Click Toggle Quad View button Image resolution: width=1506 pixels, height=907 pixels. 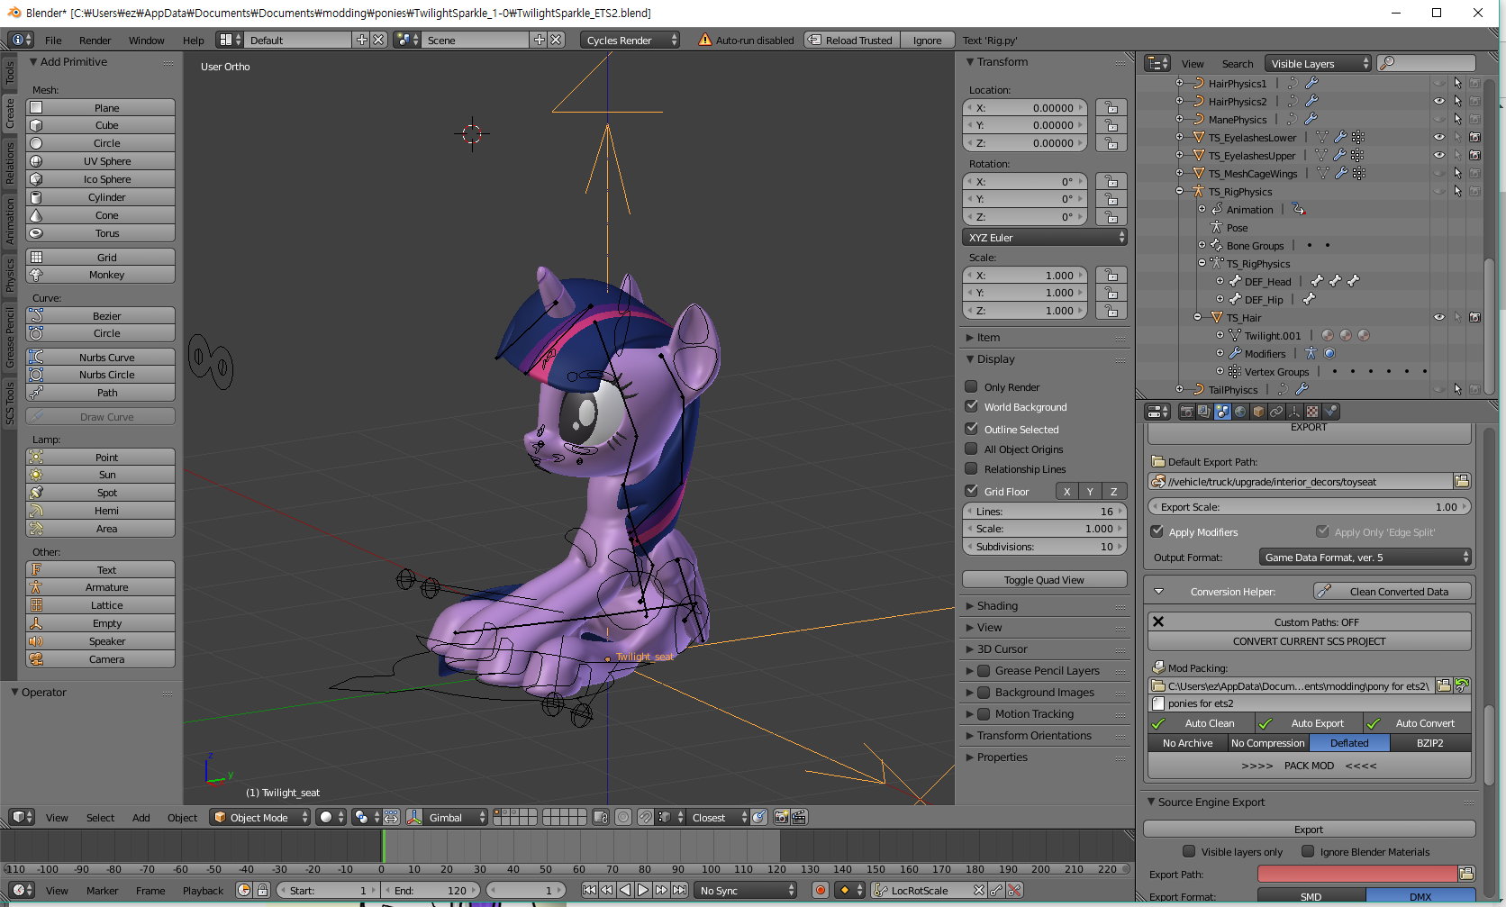pos(1045,580)
